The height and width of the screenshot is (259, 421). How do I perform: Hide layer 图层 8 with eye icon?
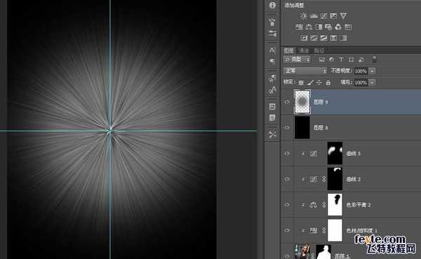click(x=287, y=127)
